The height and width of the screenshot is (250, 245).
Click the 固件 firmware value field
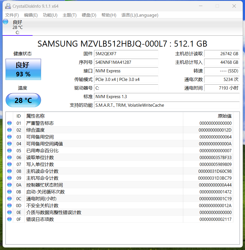point(126,54)
